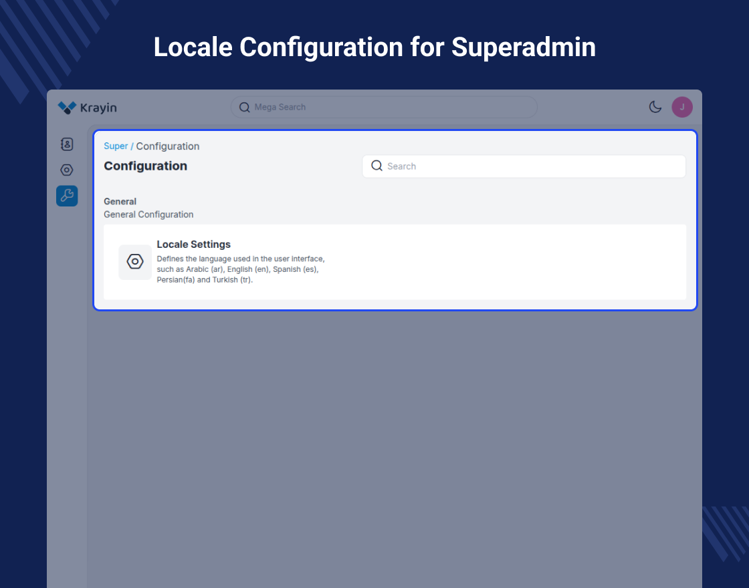Focus the Mega Search field
This screenshot has width=749, height=588.
click(x=388, y=108)
